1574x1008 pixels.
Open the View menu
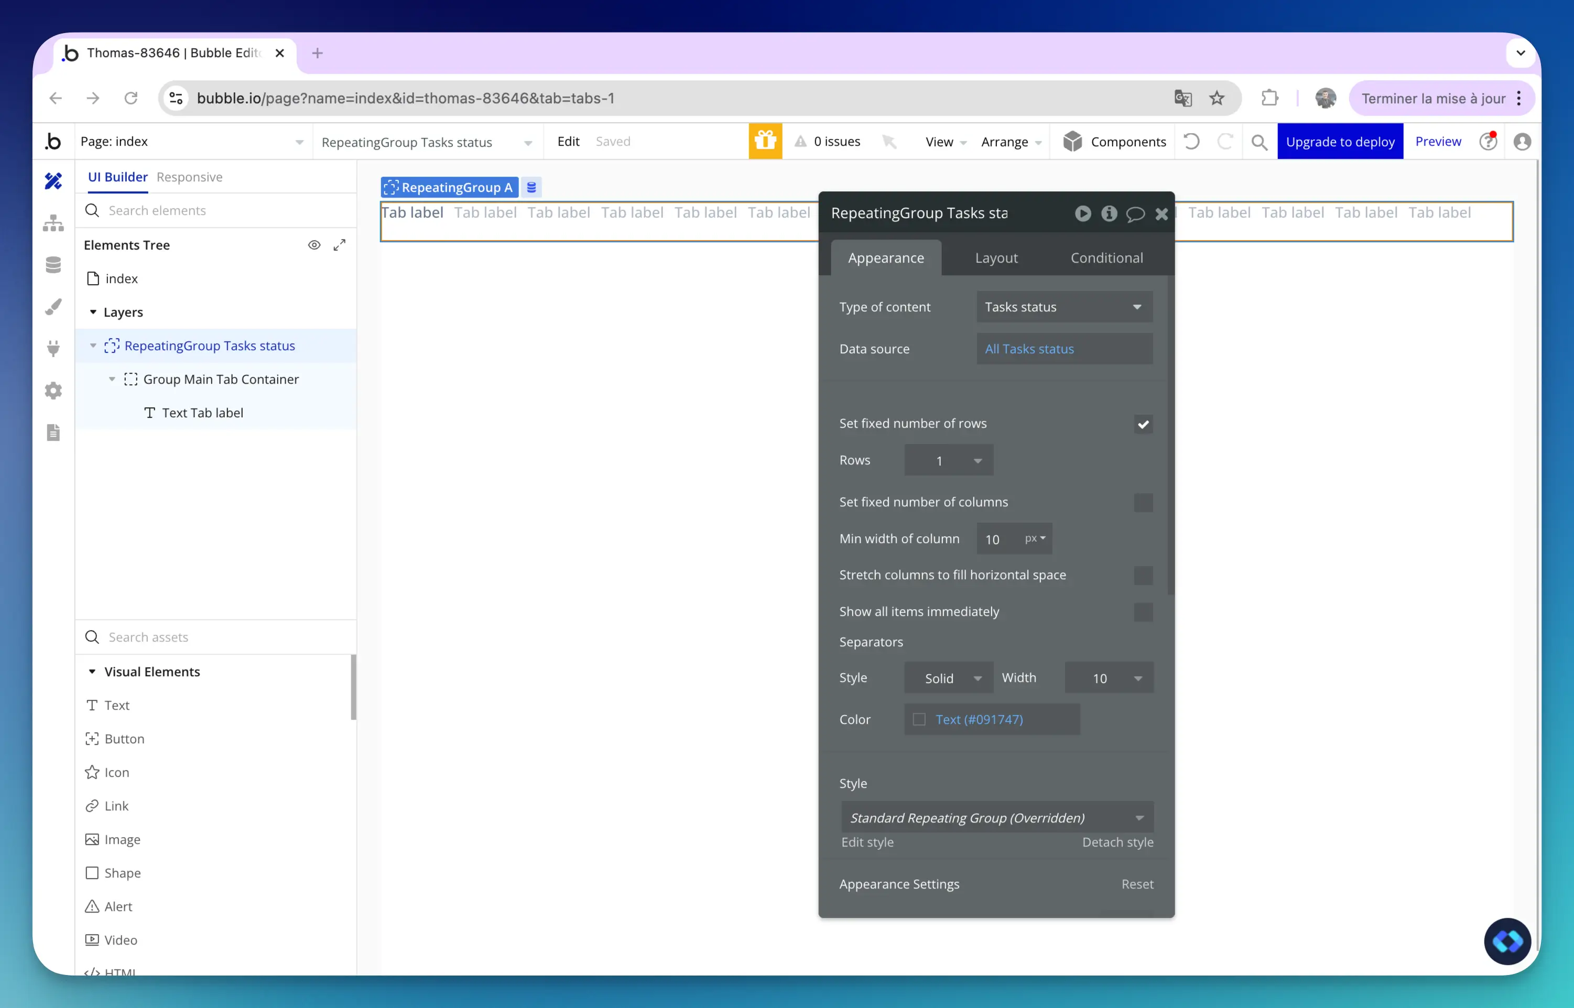(946, 142)
